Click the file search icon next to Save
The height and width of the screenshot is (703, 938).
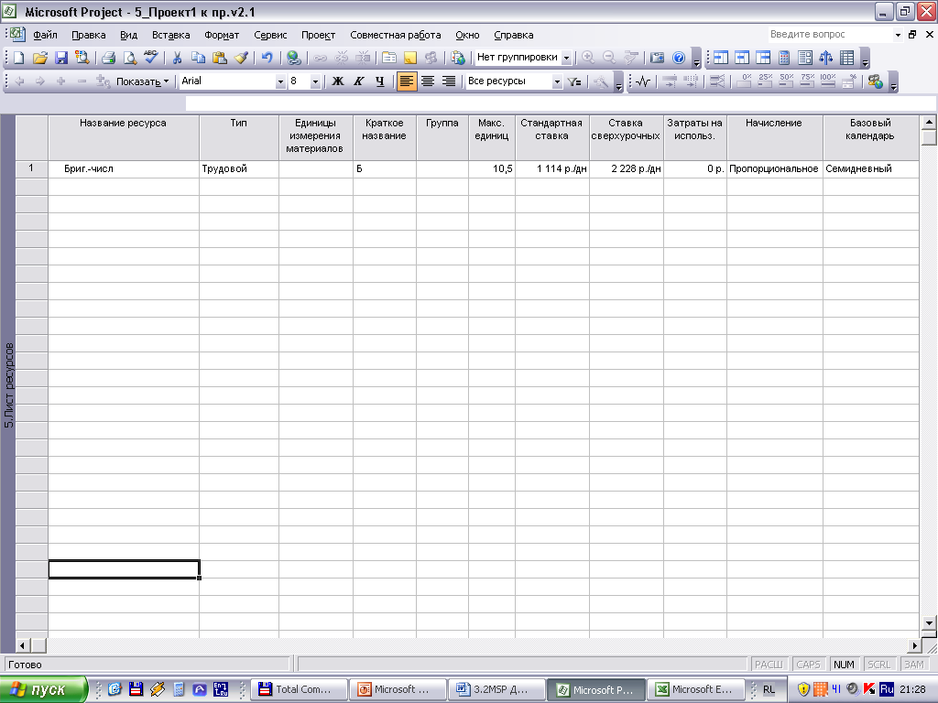pos(82,58)
